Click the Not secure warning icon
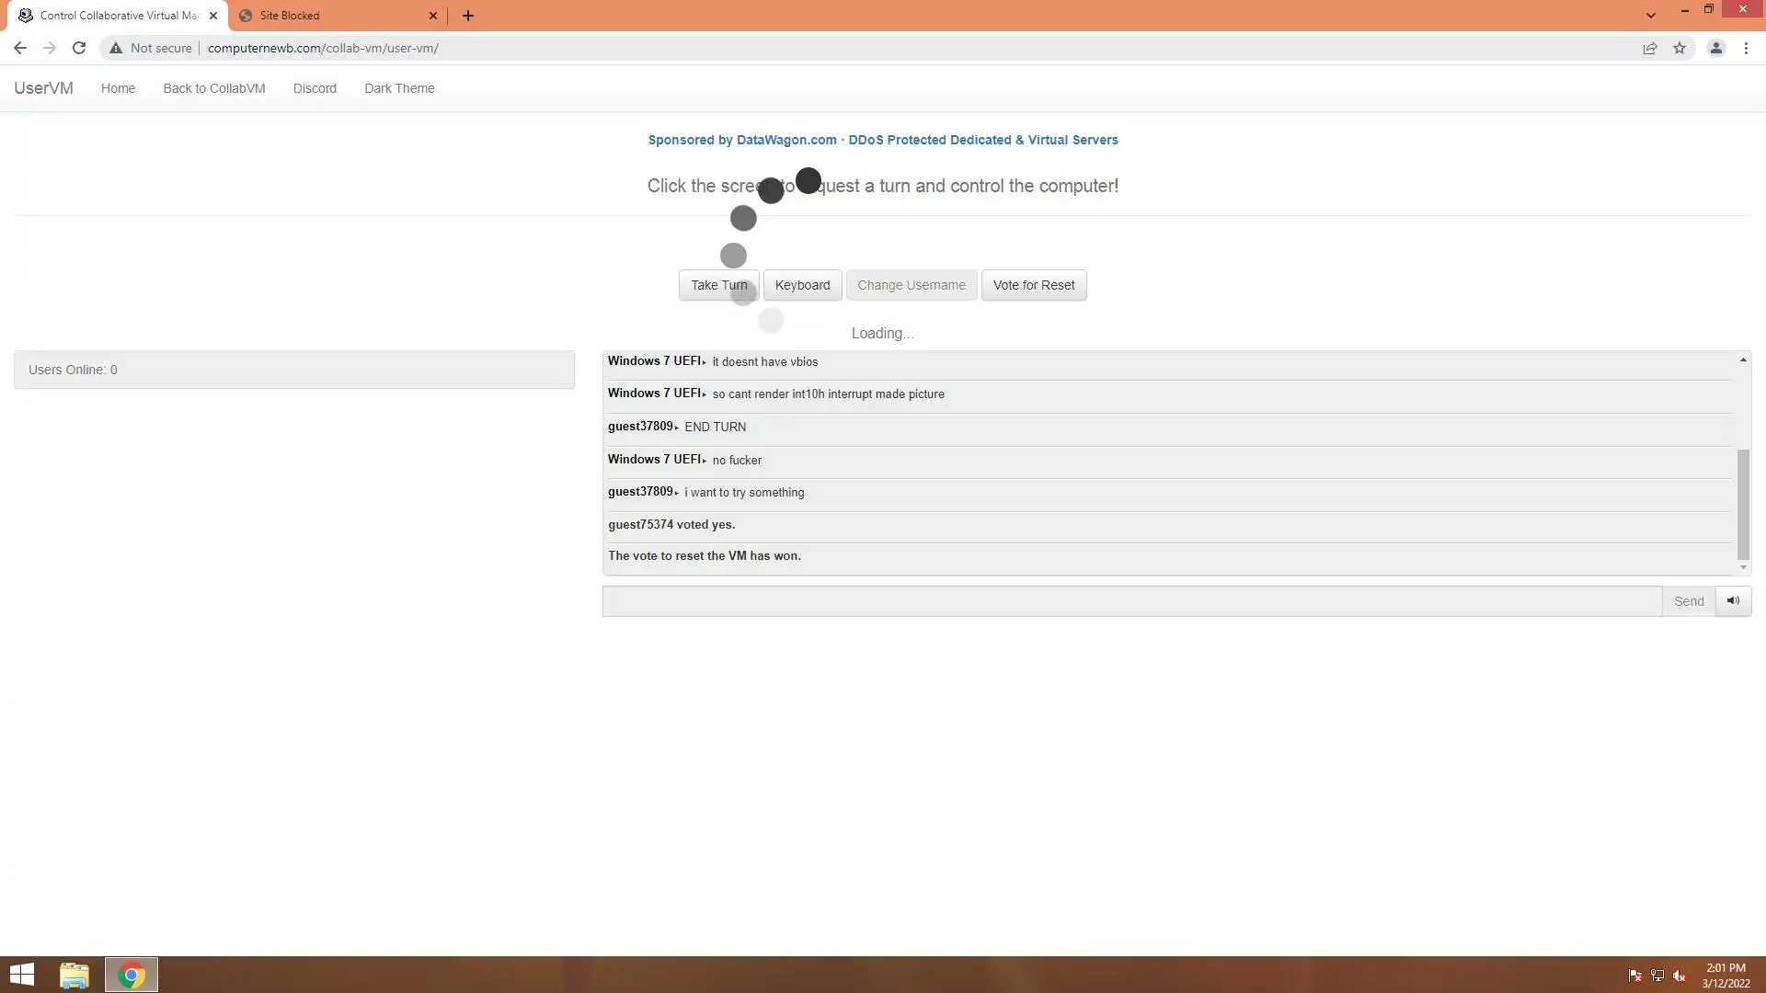This screenshot has height=993, width=1766. [x=116, y=48]
